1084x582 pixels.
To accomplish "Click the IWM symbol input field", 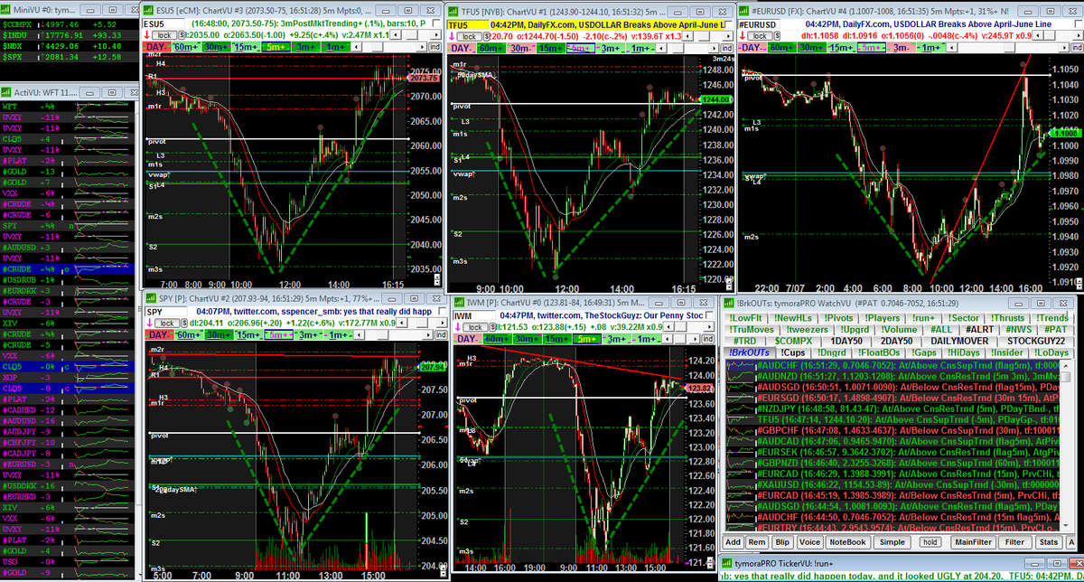I will 475,316.
